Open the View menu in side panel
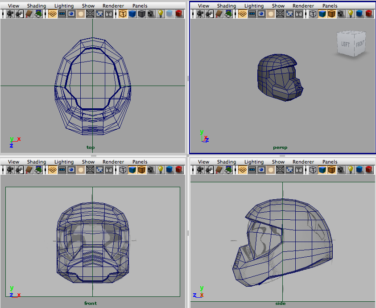 point(203,162)
